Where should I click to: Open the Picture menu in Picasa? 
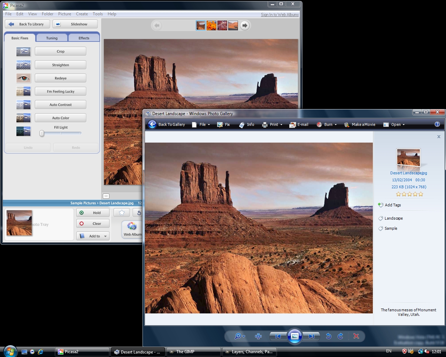coord(64,14)
